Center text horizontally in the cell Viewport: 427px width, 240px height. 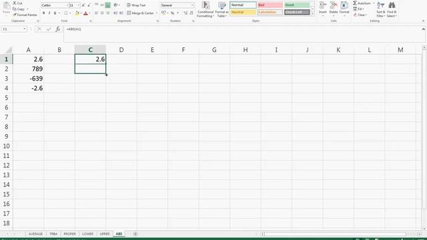(102, 13)
